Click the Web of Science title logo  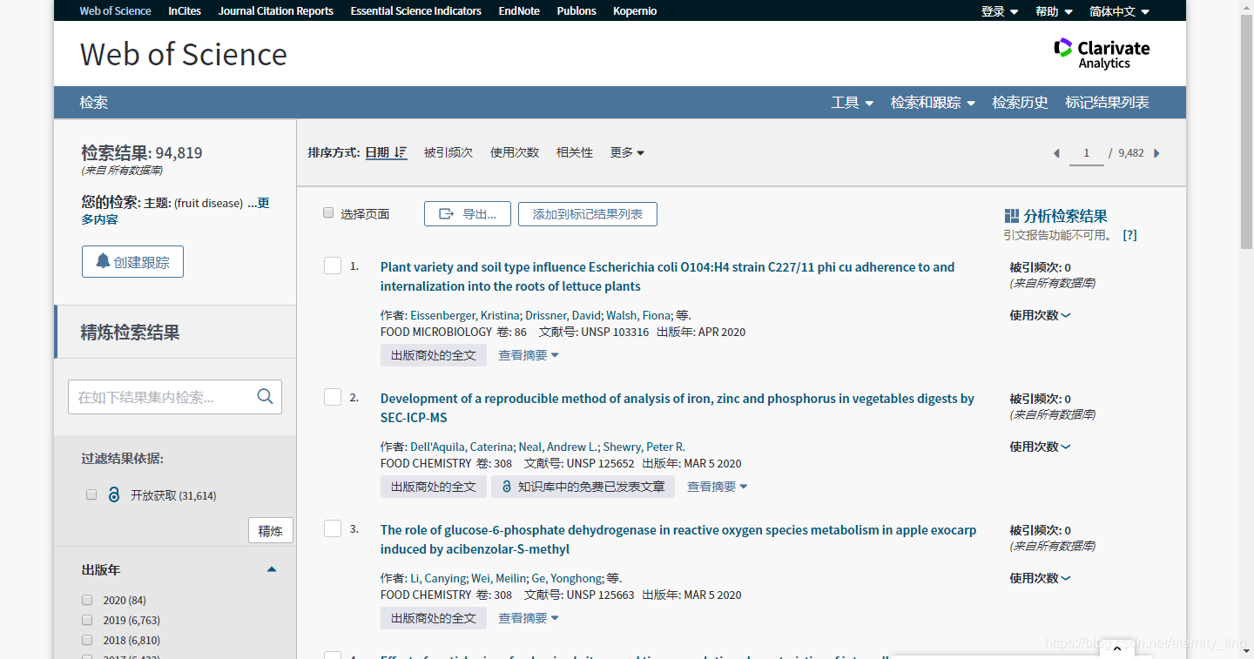point(184,54)
